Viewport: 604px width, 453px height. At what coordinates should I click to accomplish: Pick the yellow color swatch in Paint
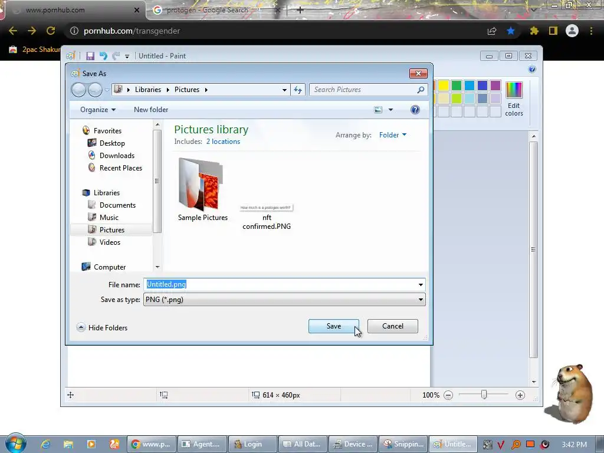point(444,86)
